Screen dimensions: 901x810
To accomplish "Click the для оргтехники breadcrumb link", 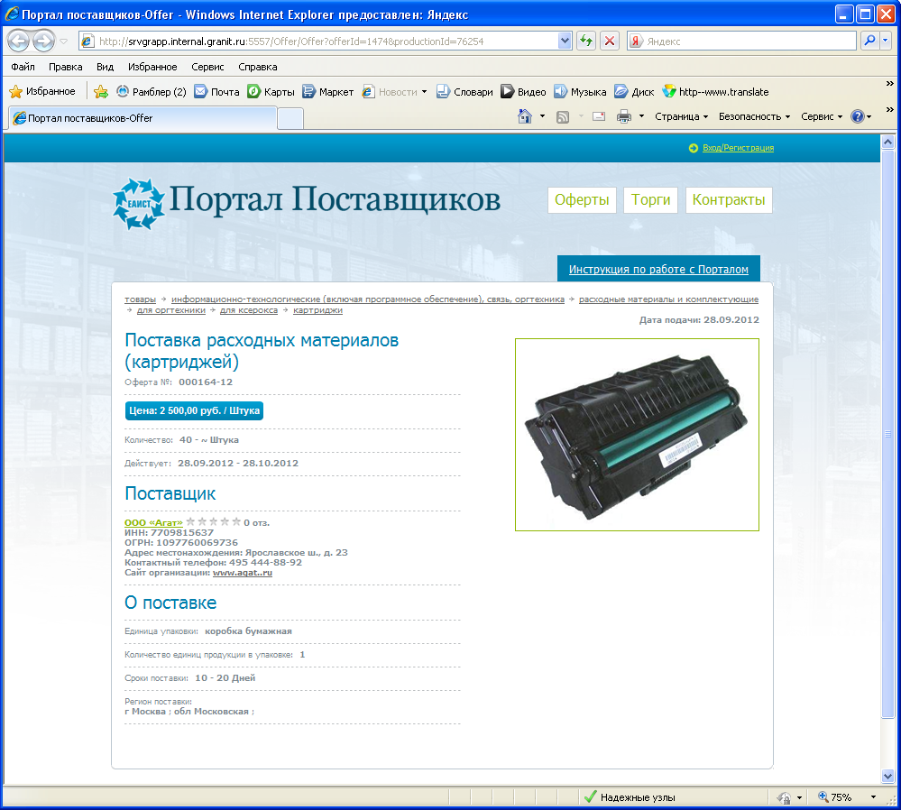I will [171, 310].
